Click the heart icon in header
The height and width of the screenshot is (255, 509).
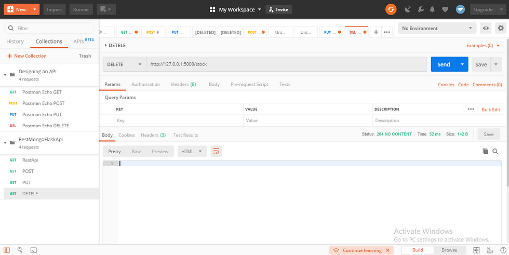click(x=445, y=9)
